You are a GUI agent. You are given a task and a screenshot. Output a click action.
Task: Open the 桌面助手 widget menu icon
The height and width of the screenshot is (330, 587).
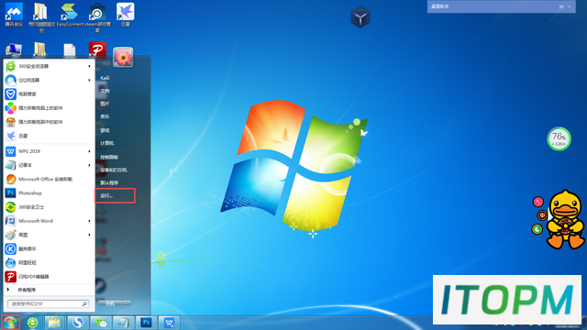[561, 6]
